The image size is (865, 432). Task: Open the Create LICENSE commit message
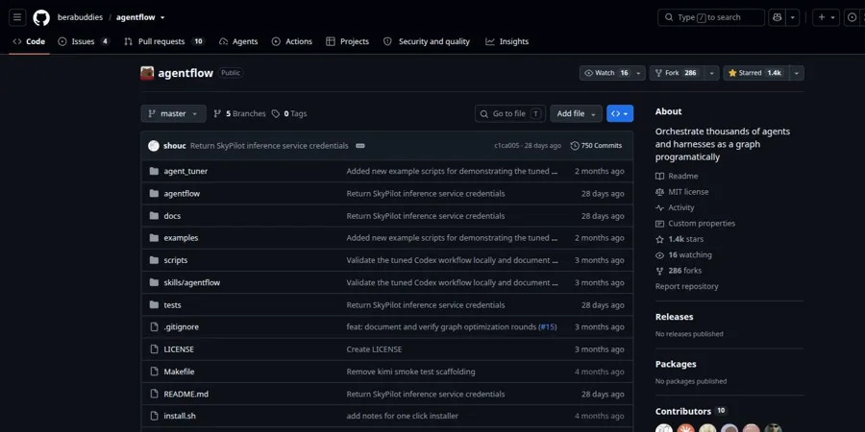click(x=374, y=349)
